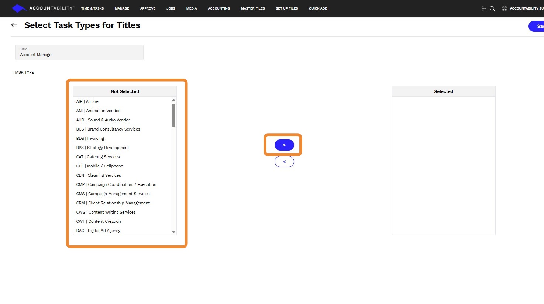This screenshot has width=544, height=304.
Task: Open the Jobs menu
Action: tap(171, 8)
